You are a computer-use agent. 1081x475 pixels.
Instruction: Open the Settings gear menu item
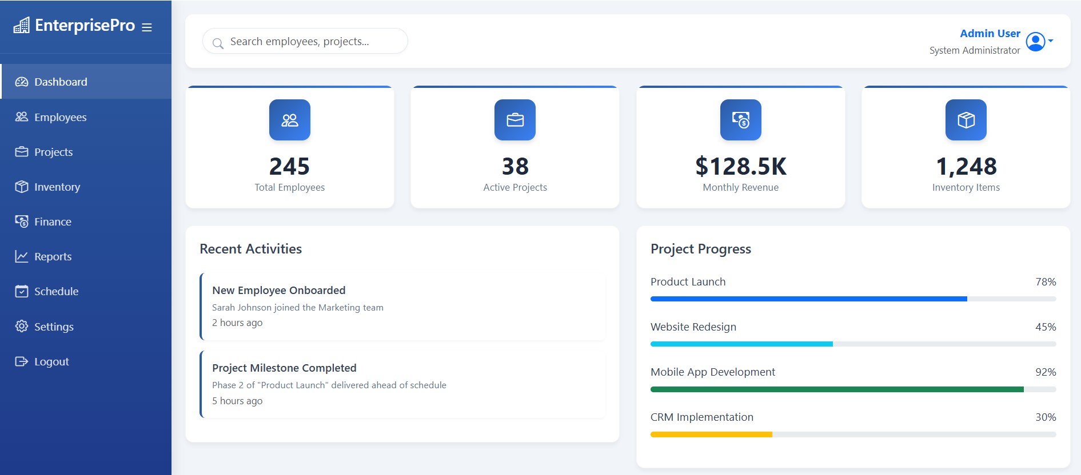(x=54, y=327)
